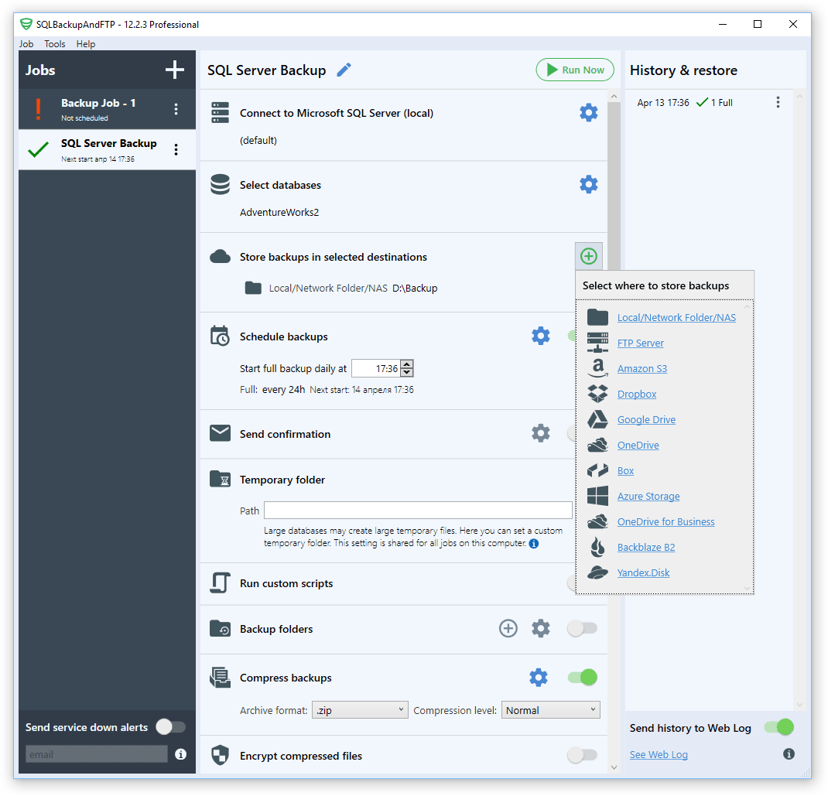Click the Backblaze B2 flame icon
This screenshot has height=796, width=828.
tap(597, 547)
